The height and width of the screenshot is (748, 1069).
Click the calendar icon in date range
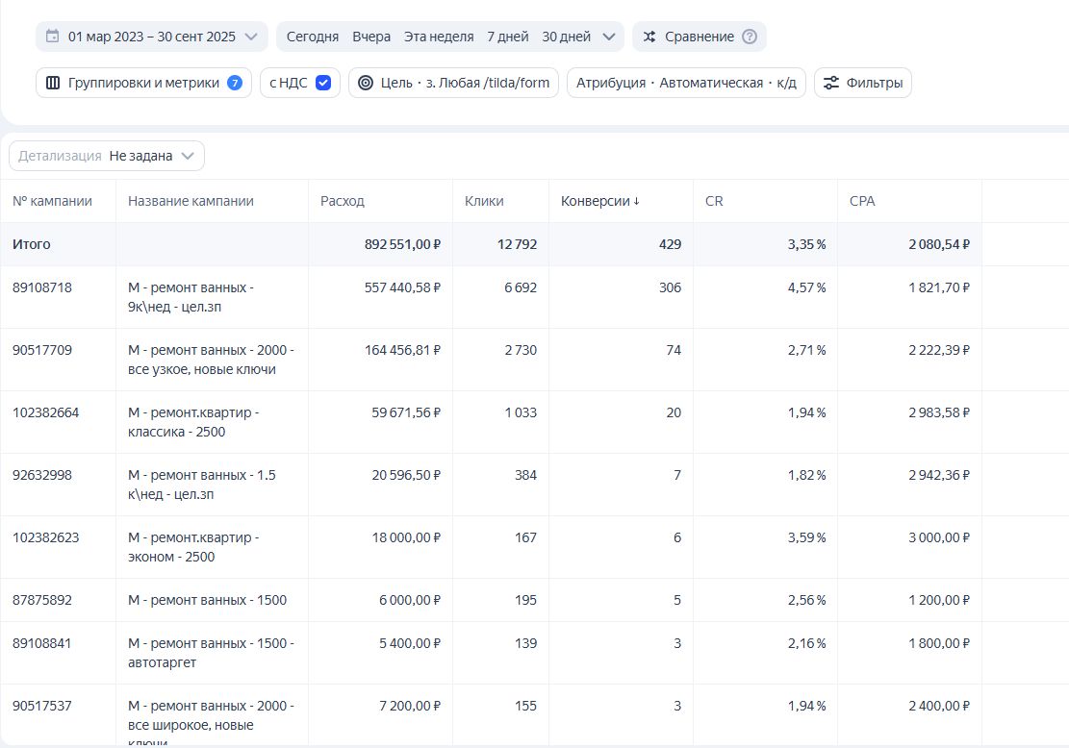point(52,37)
